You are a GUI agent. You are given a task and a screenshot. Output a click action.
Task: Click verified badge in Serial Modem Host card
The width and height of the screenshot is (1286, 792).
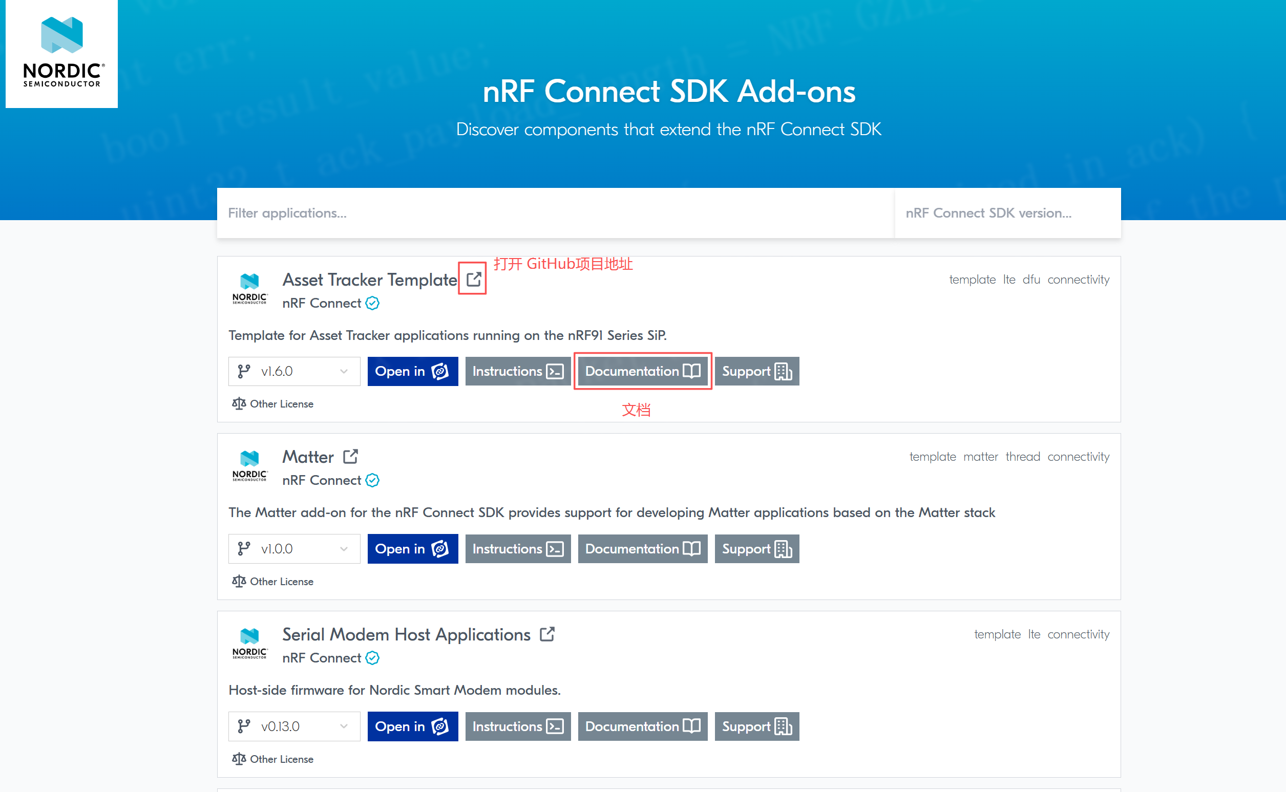point(372,658)
